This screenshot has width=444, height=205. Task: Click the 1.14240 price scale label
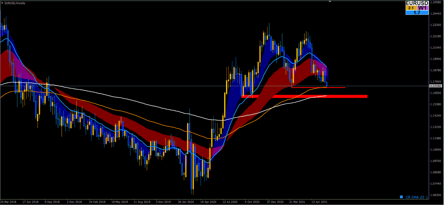(x=436, y=116)
